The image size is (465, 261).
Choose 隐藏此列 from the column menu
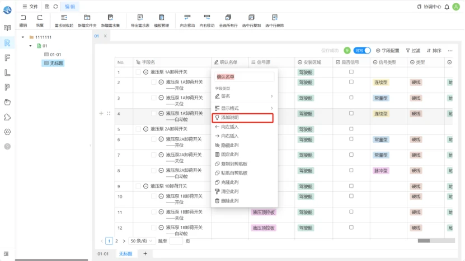(x=243, y=145)
